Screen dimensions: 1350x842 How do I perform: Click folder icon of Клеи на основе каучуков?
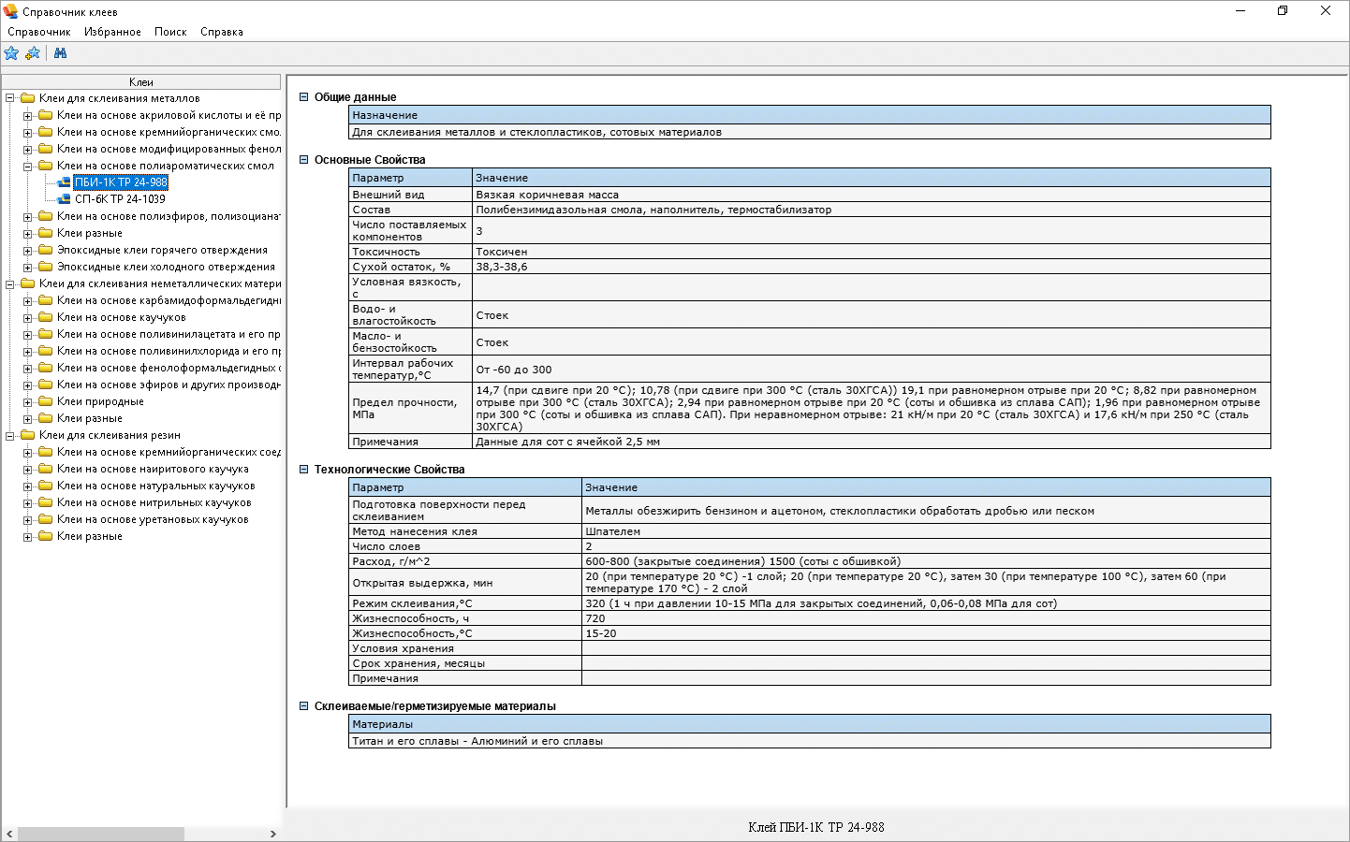point(45,317)
